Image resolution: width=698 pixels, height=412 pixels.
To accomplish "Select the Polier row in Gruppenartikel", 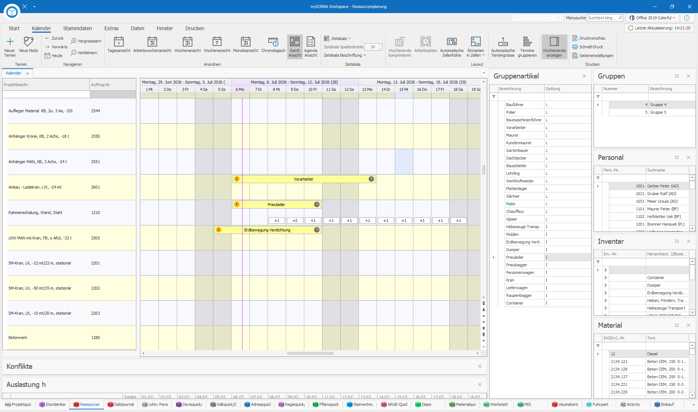I will [547, 112].
